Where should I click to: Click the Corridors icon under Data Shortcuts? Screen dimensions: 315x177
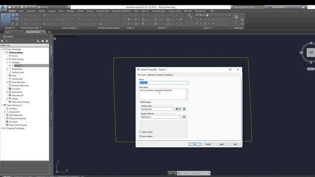[7, 121]
